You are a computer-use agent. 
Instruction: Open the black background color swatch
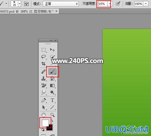pyautogui.click(x=51, y=128)
